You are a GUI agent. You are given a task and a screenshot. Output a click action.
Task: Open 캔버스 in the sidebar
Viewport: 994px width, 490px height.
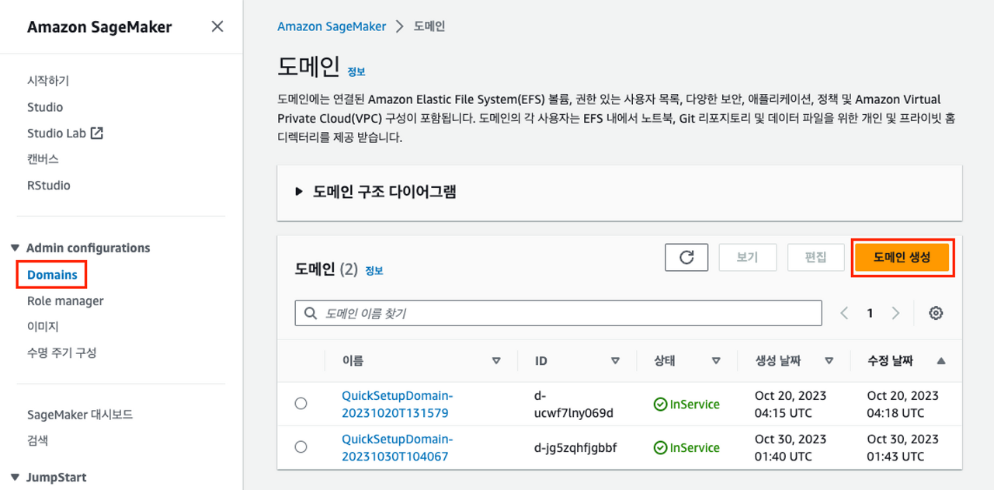43,159
